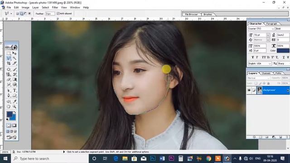
Task: Switch to the Channels tab
Action: coord(266,73)
